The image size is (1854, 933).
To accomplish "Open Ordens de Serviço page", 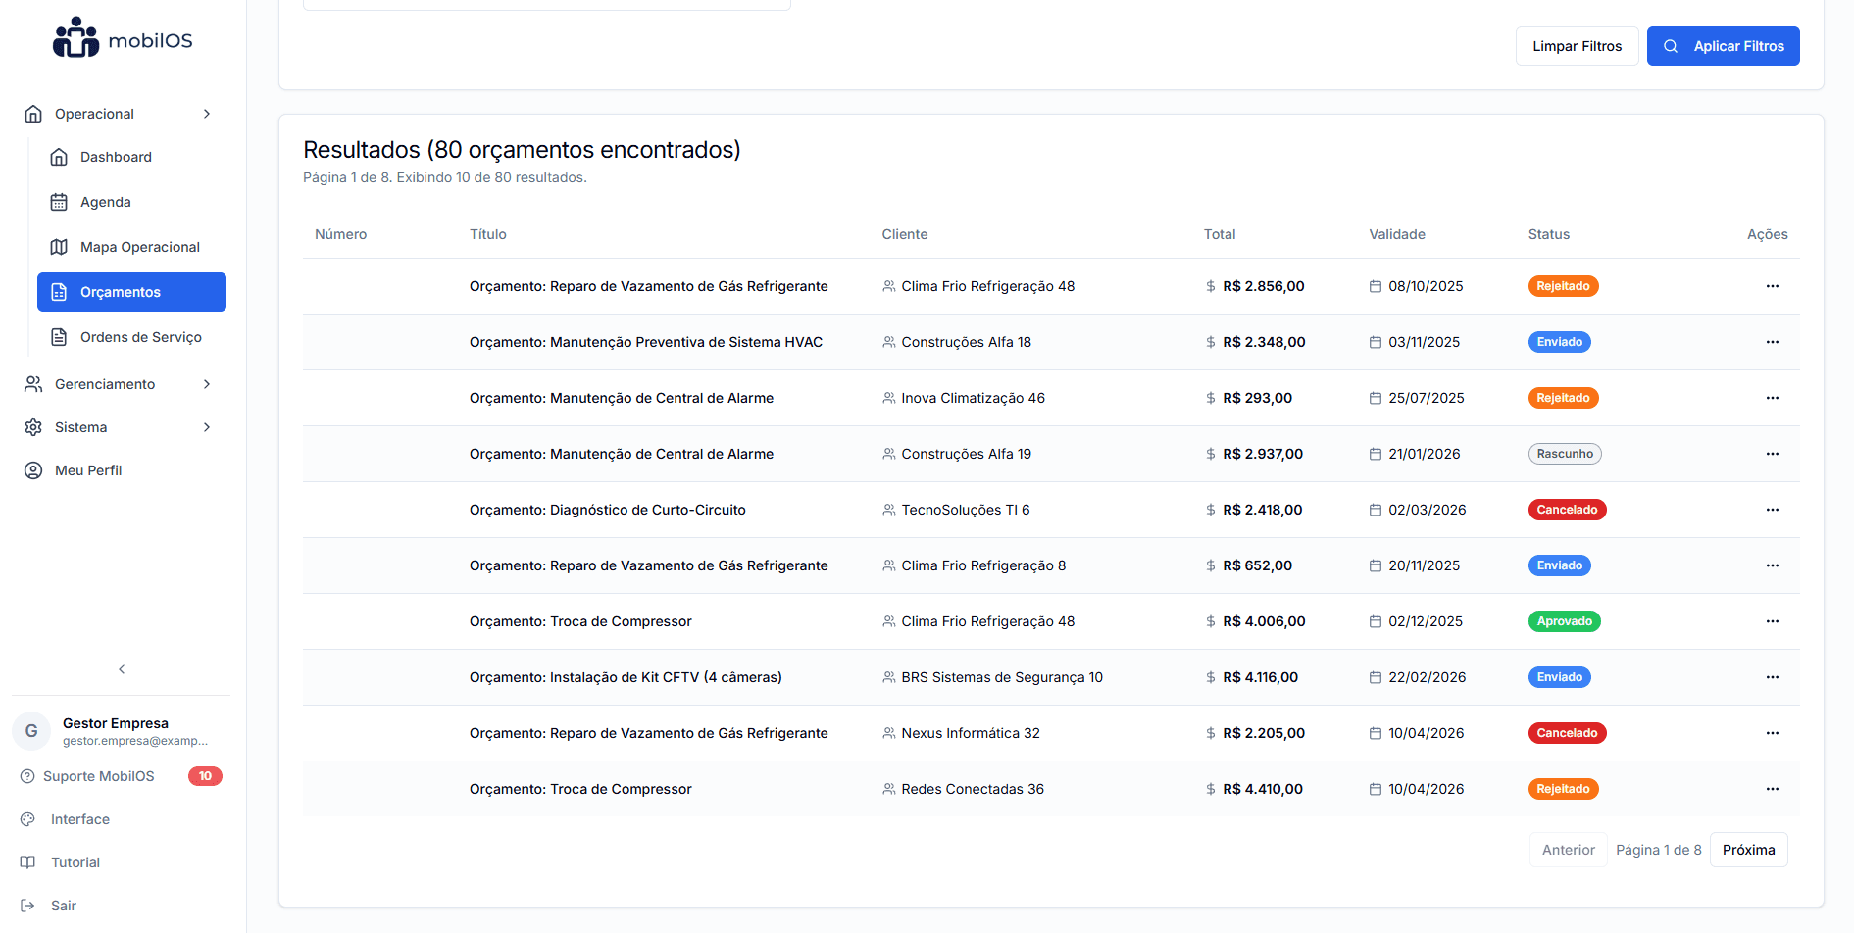I will [140, 337].
